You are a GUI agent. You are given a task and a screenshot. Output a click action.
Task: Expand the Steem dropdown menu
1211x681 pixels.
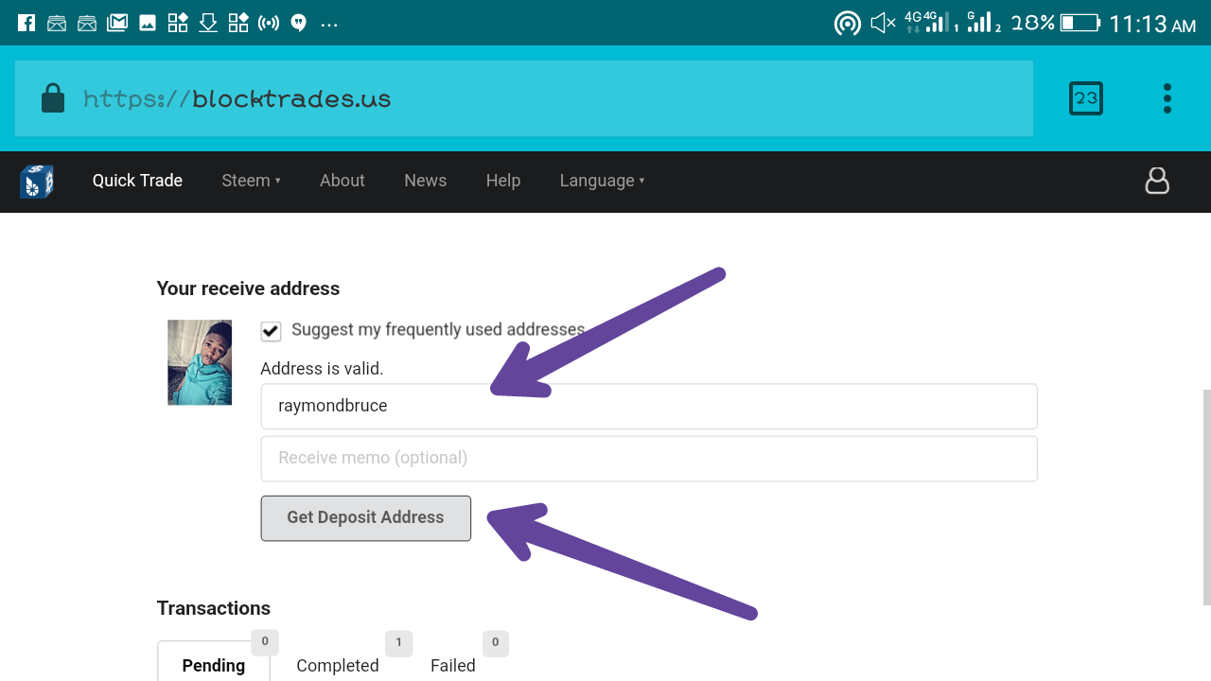(x=251, y=181)
